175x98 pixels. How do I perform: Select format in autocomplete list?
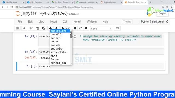[60, 59]
